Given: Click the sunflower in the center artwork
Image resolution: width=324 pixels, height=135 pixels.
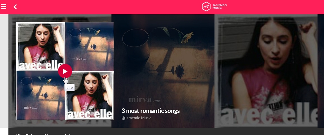Looking at the screenshot, I should click(187, 37).
